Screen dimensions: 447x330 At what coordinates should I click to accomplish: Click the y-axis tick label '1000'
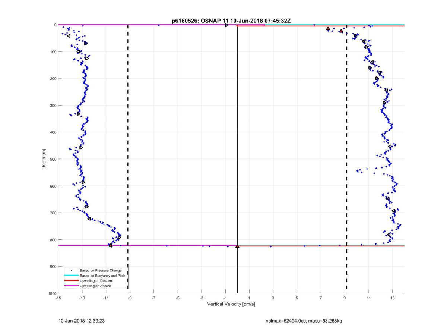52,293
